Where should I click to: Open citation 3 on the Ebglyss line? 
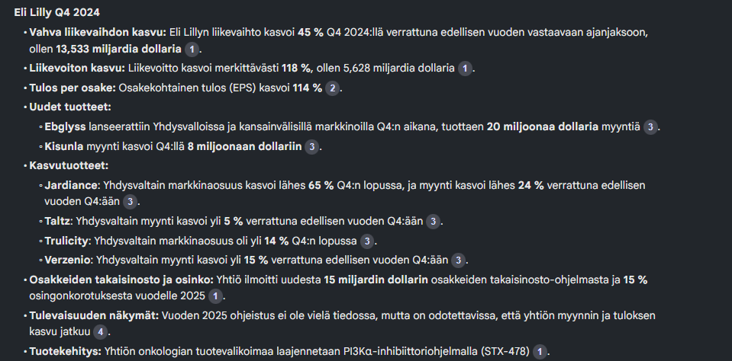tap(650, 127)
